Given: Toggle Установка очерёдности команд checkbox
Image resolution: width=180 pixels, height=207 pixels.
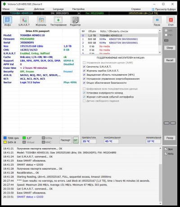Looking at the screenshot, I should [x=84, y=93].
